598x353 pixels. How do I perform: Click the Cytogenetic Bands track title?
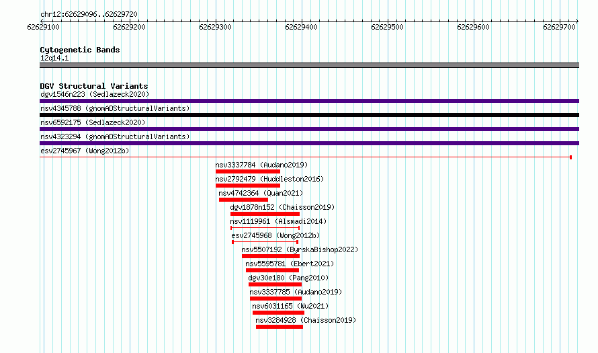point(80,50)
